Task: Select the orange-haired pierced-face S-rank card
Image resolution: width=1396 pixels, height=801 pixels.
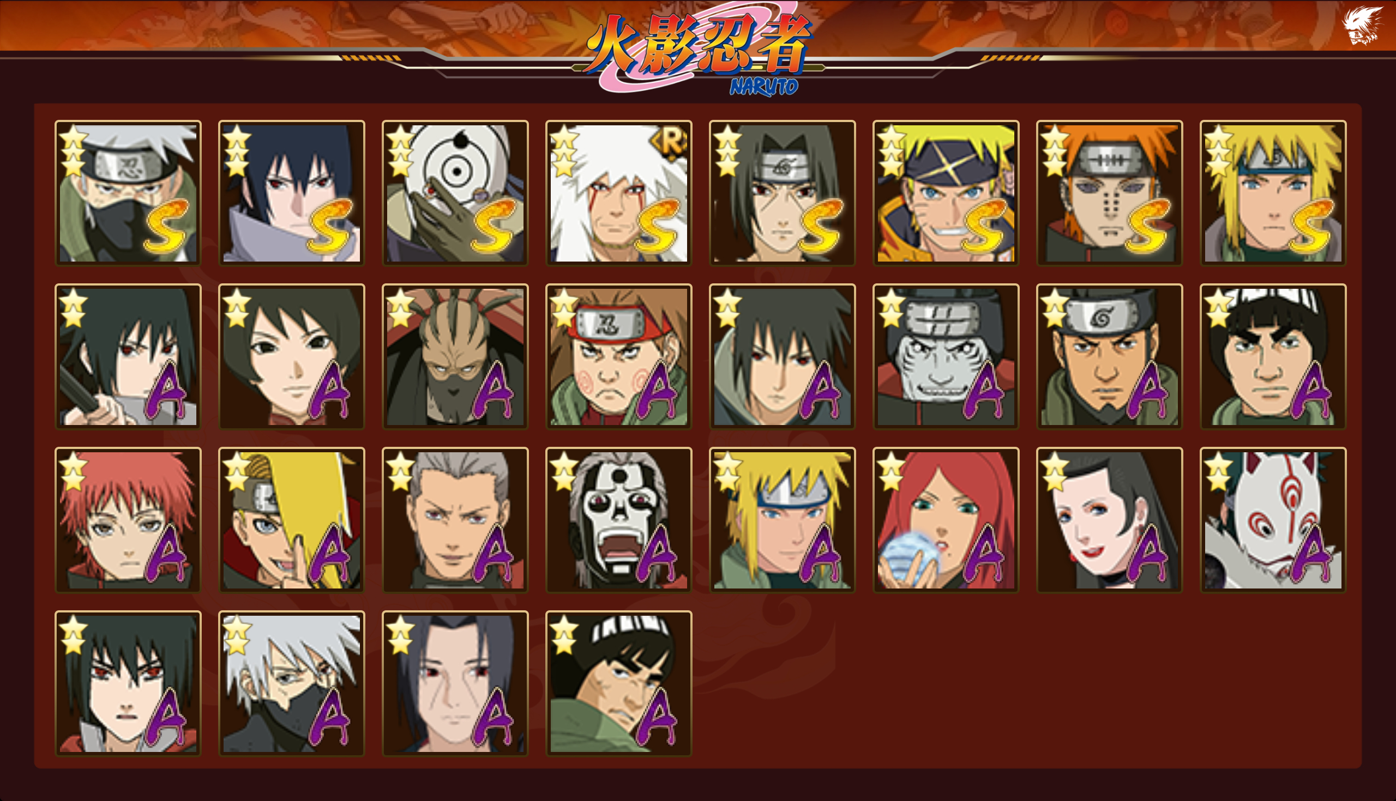Action: (x=1109, y=192)
